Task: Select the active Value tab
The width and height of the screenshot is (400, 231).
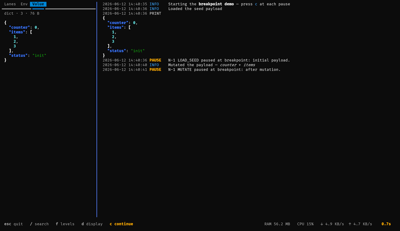Action: pos(38,4)
